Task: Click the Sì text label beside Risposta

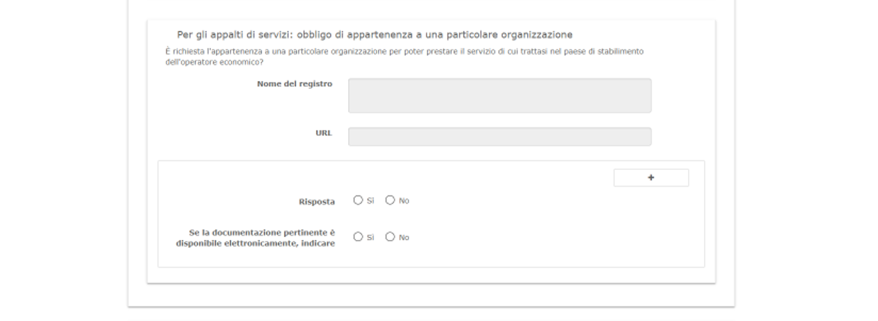Action: coord(370,201)
